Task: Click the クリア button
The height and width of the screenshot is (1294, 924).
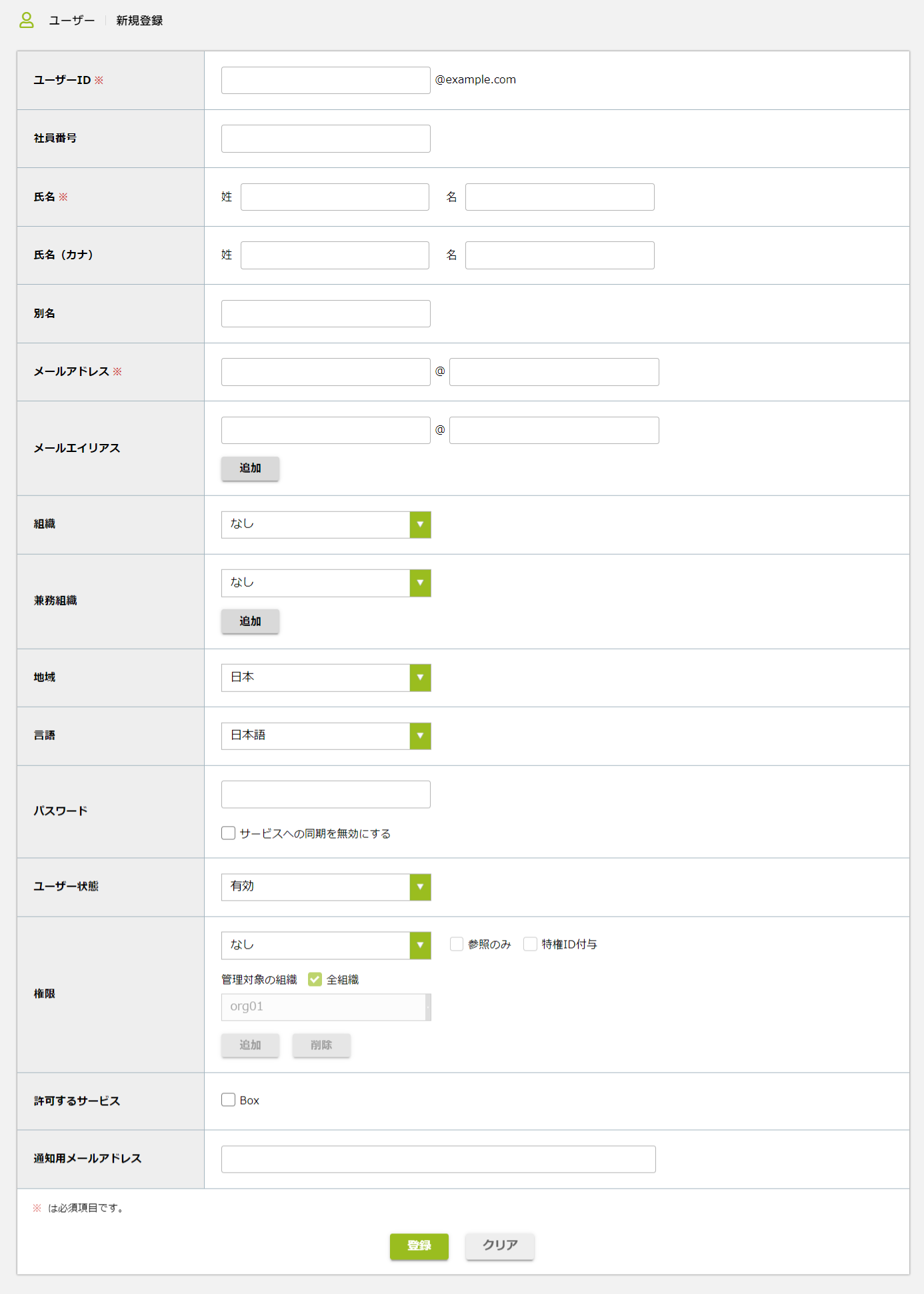Action: pyautogui.click(x=500, y=1246)
